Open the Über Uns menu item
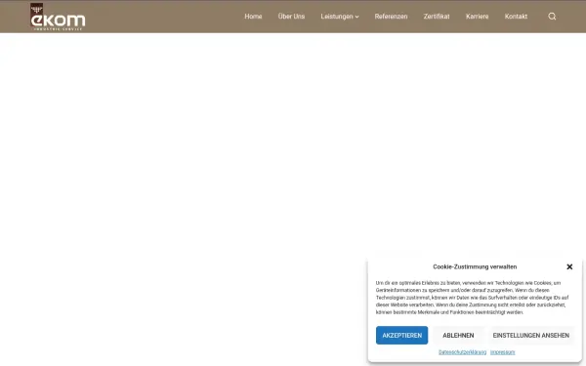586x366 pixels. [291, 17]
